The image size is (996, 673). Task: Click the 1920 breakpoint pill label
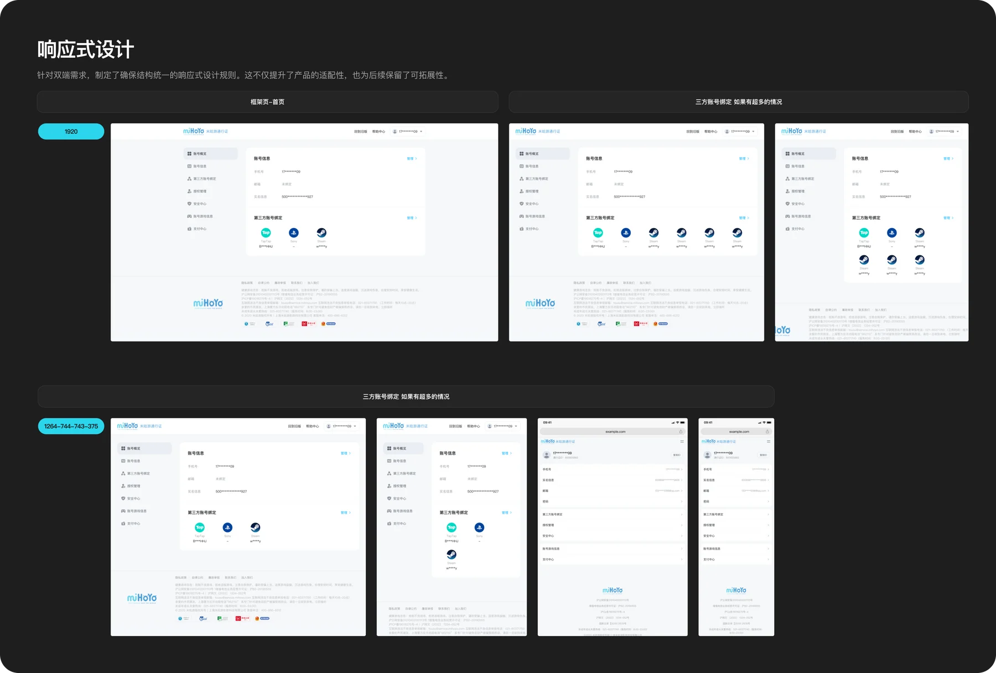71,132
